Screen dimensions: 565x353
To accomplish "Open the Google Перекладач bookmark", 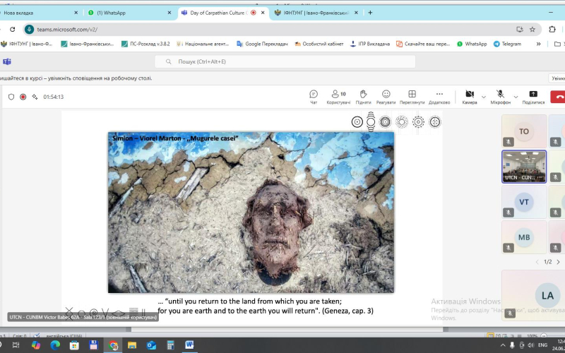I will click(262, 44).
